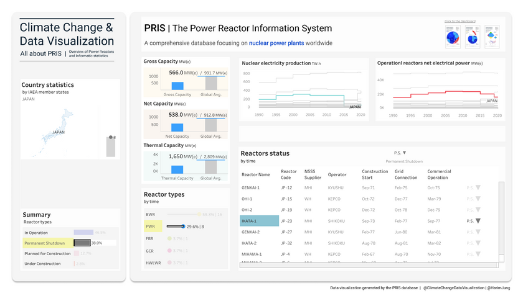The image size is (523, 293).
Task: Select the In Operation summary row
Action: (x=71, y=232)
